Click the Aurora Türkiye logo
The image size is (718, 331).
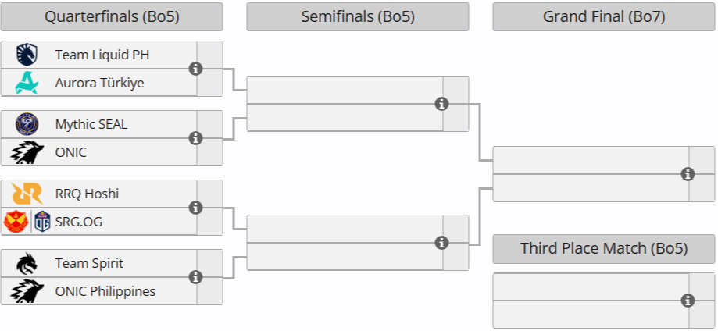coord(27,83)
